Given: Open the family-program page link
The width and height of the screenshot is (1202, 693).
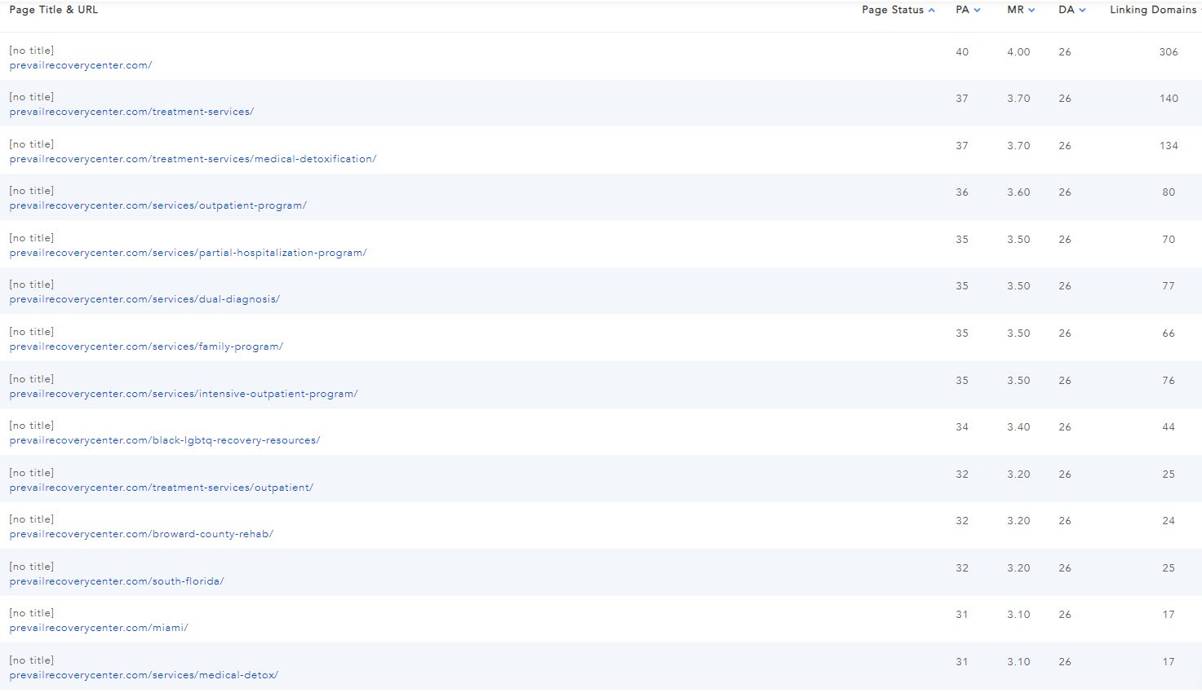Looking at the screenshot, I should [146, 346].
